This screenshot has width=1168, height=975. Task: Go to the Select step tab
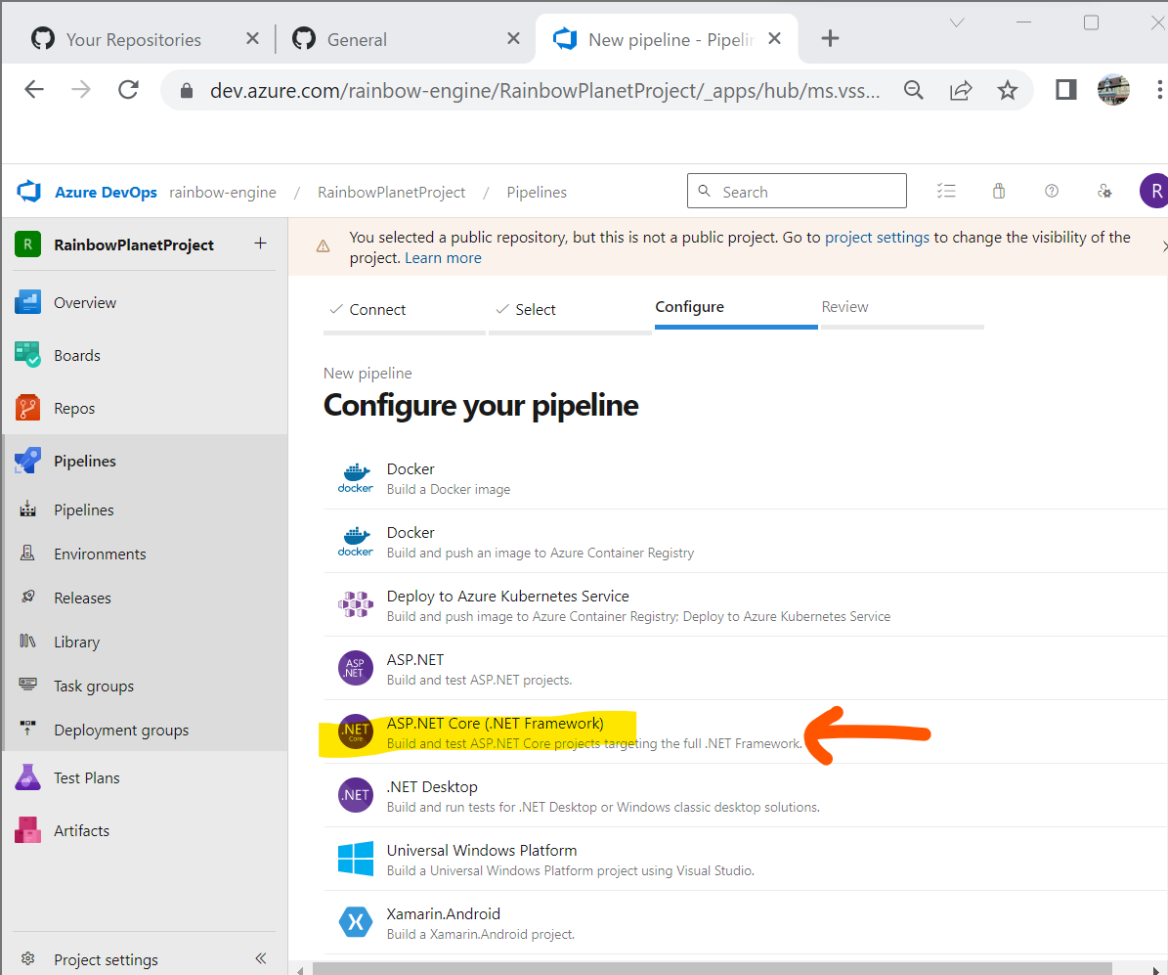point(570,312)
